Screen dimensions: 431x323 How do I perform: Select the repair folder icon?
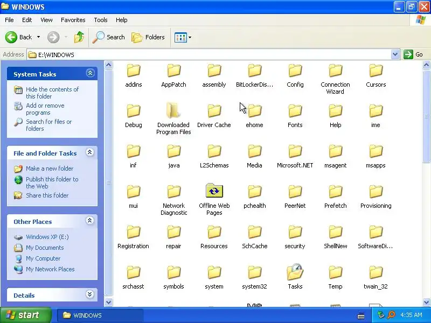[173, 232]
